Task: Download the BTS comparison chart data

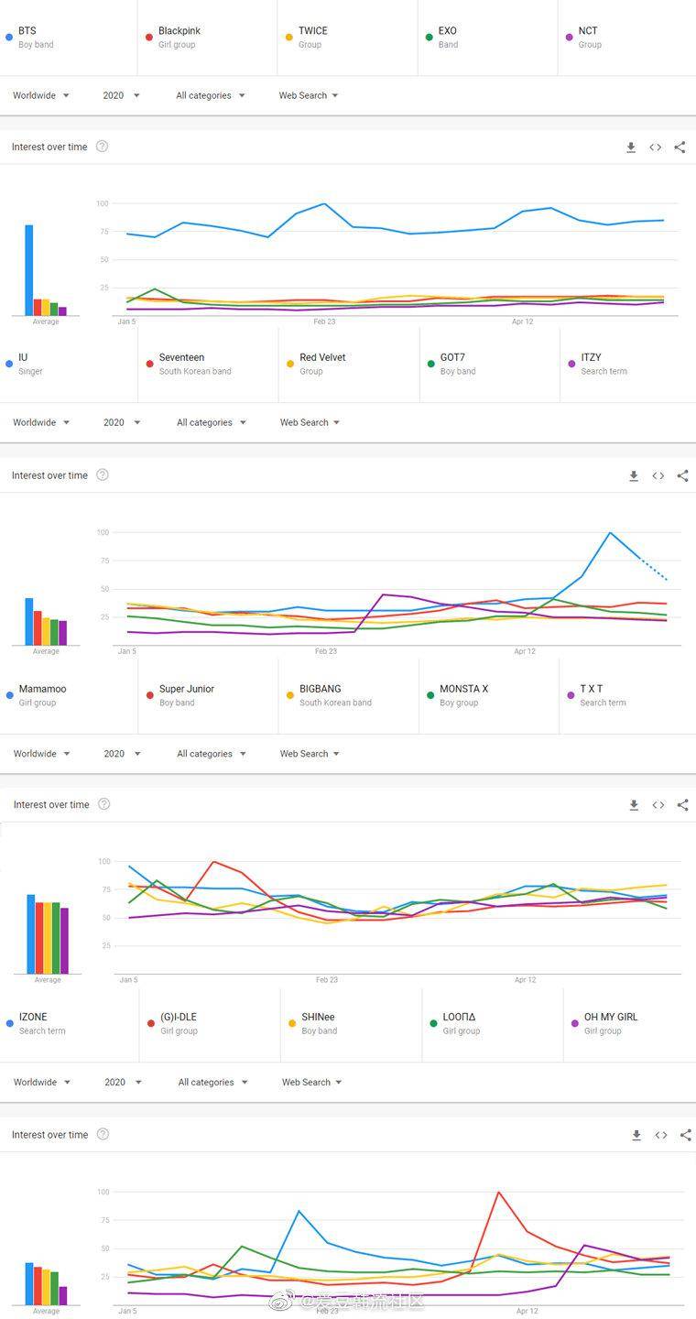Action: click(x=631, y=147)
